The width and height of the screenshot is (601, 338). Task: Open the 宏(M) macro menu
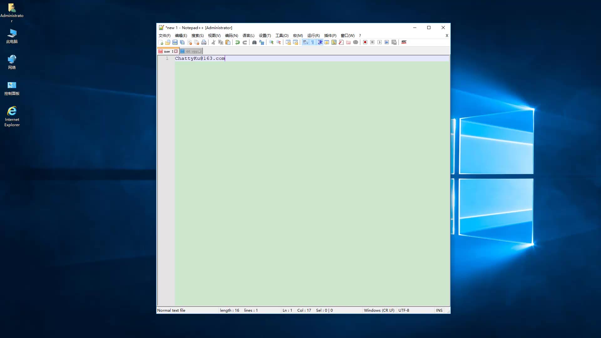298,36
